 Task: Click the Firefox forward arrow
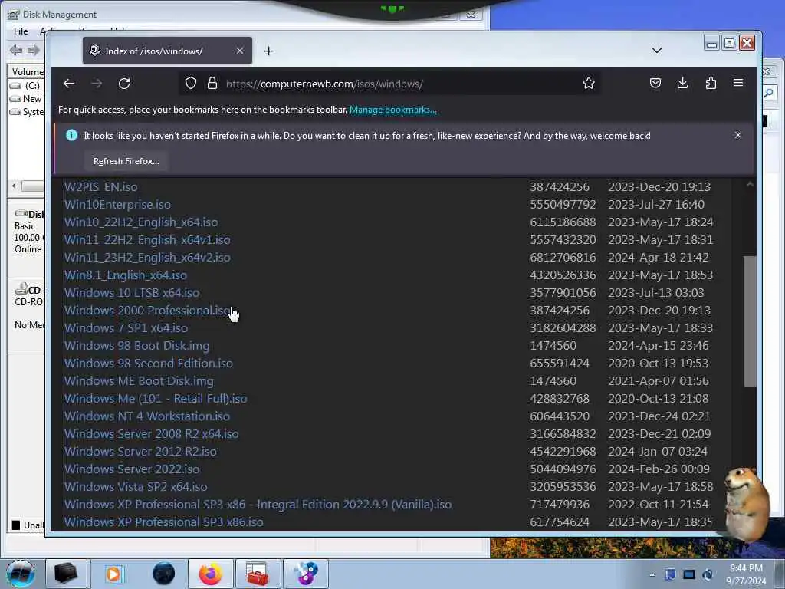pos(97,84)
